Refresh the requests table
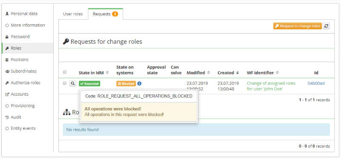This screenshot has width=341, height=159. (x=326, y=26)
